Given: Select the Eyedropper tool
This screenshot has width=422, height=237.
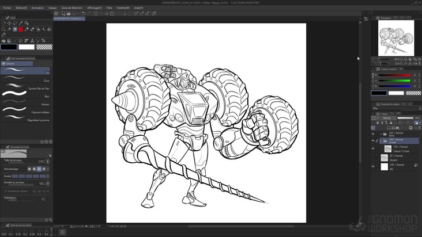Looking at the screenshot, I should click(x=21, y=23).
